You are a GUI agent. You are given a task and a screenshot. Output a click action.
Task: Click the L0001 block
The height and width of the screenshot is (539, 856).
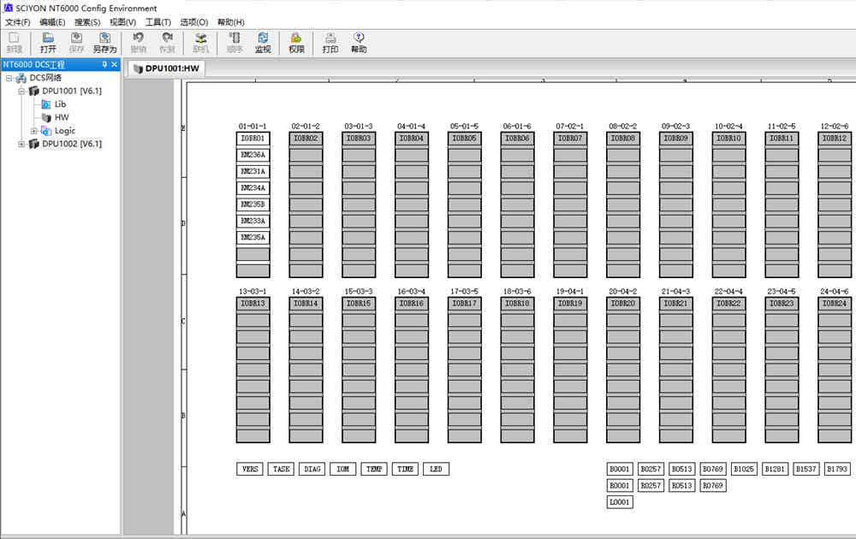pos(620,502)
